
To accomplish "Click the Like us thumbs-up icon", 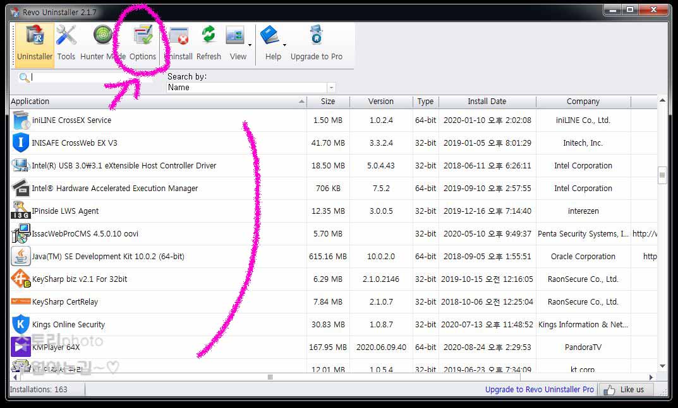I will (x=609, y=390).
